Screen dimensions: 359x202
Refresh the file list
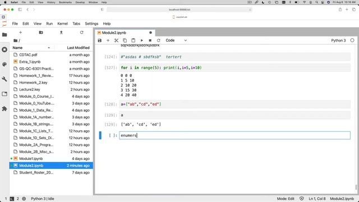(81, 33)
